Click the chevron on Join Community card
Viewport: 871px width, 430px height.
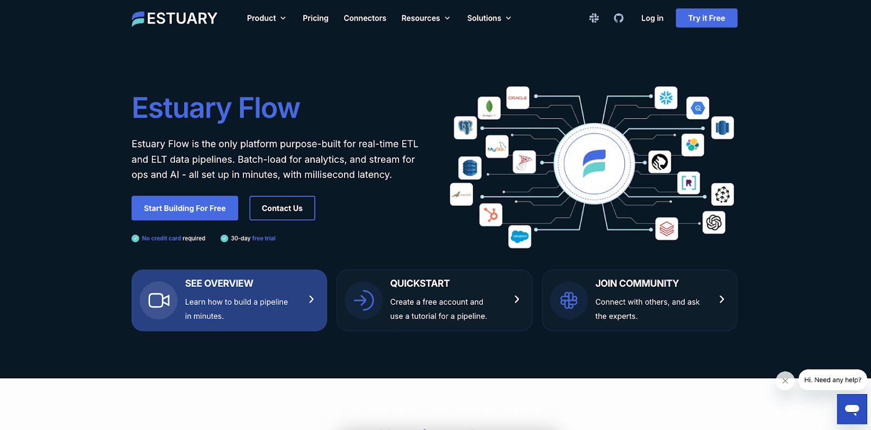pyautogui.click(x=722, y=299)
